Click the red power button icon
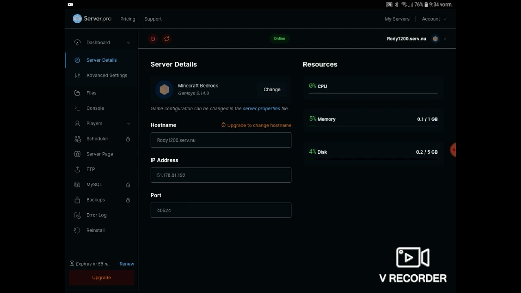Viewport: 521px width, 293px height. pos(153,39)
